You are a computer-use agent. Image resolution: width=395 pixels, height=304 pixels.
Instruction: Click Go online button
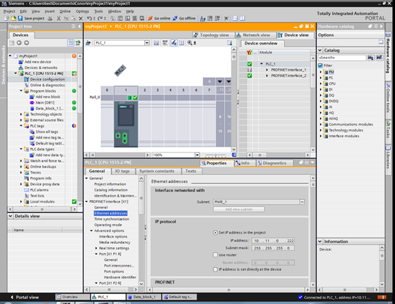tap(159, 18)
